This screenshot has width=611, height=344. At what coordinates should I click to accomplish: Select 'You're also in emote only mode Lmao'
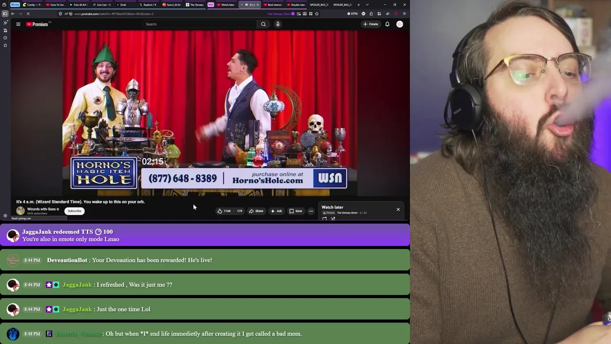[x=71, y=239]
